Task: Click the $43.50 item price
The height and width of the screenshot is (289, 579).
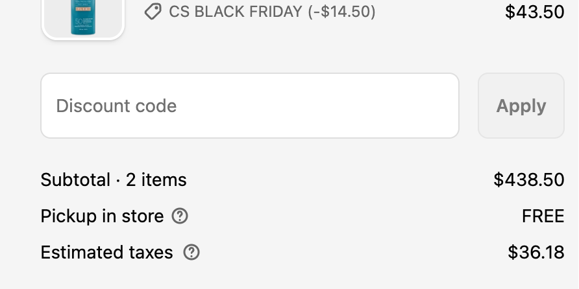Action: [x=534, y=12]
